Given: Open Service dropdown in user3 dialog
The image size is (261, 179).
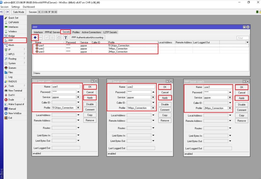Looking at the screenshot, I should [230, 98].
